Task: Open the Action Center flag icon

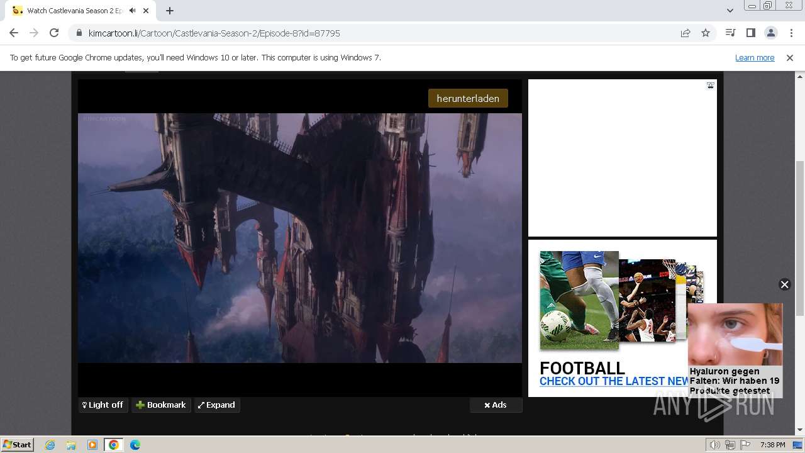Action: tap(745, 445)
